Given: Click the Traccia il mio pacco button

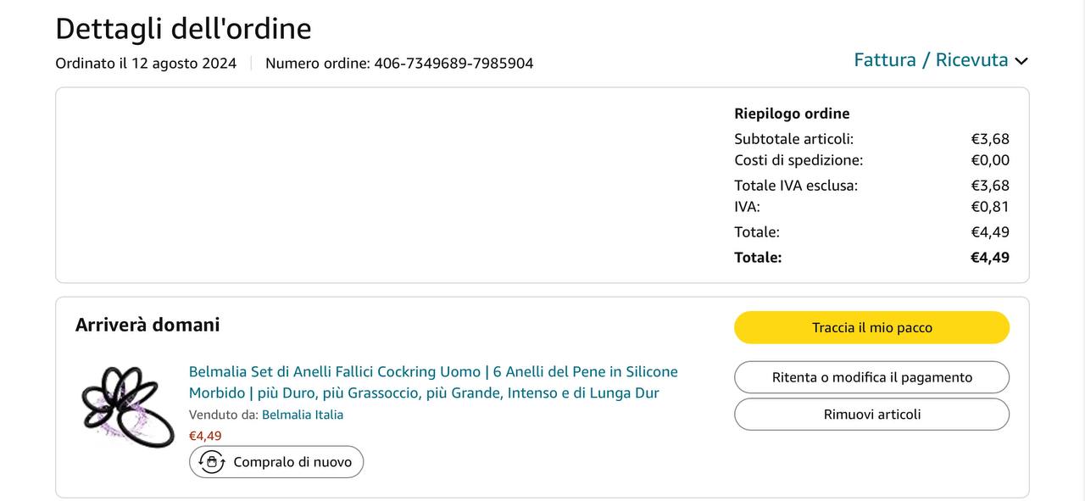Looking at the screenshot, I should click(x=871, y=327).
